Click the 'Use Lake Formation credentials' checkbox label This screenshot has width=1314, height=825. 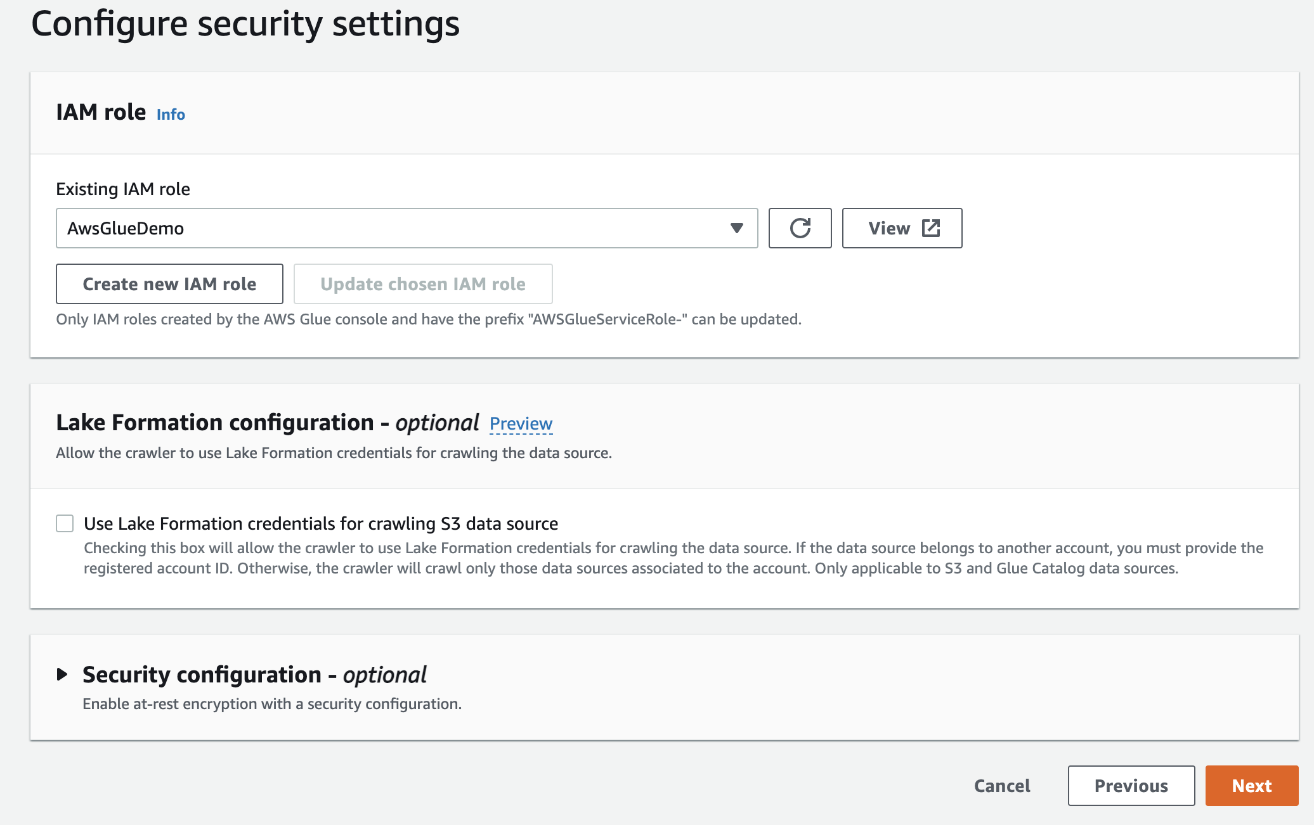(321, 524)
